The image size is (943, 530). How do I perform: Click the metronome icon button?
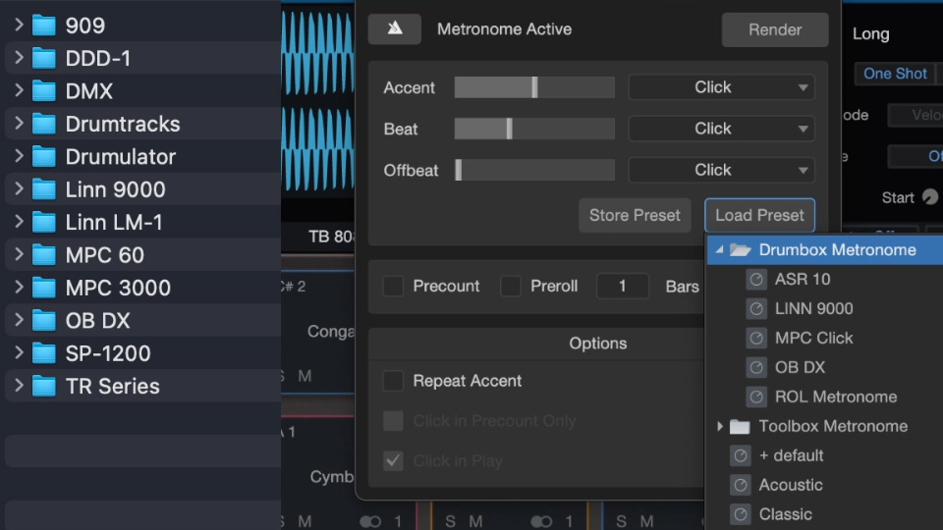(x=395, y=29)
